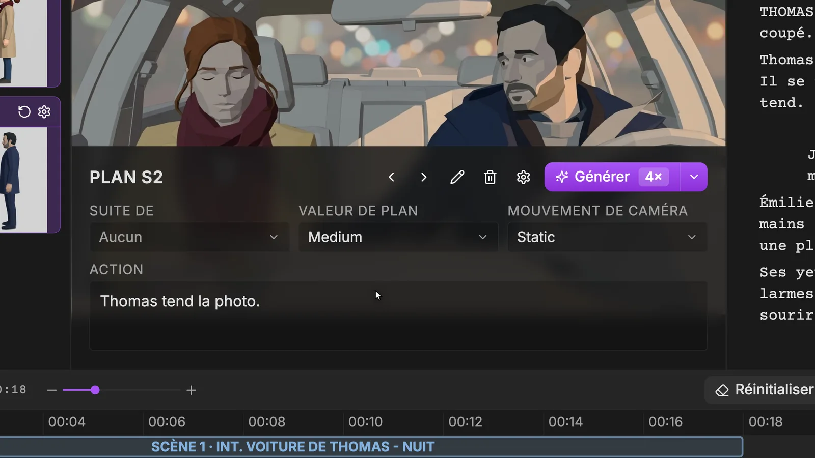Select the man in blue coat character thumbnail
815x458 pixels.
tap(23, 180)
